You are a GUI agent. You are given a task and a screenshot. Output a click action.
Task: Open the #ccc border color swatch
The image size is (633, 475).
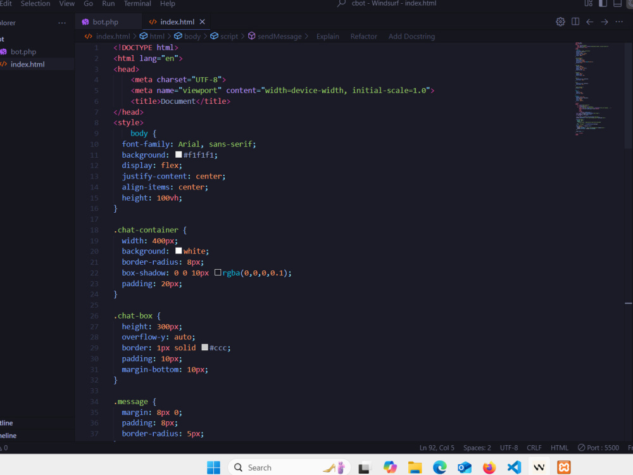(204, 347)
